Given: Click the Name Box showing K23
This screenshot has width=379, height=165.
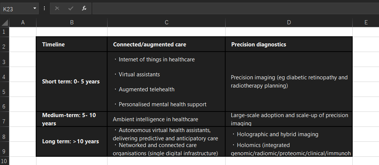Looking at the screenshot, I should (x=17, y=8).
